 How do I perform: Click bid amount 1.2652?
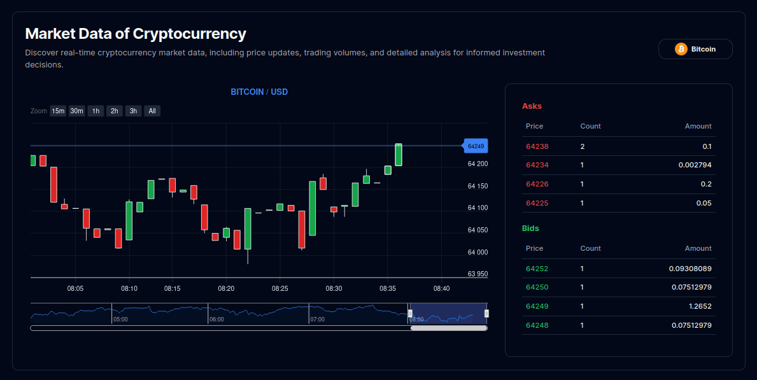tap(700, 306)
